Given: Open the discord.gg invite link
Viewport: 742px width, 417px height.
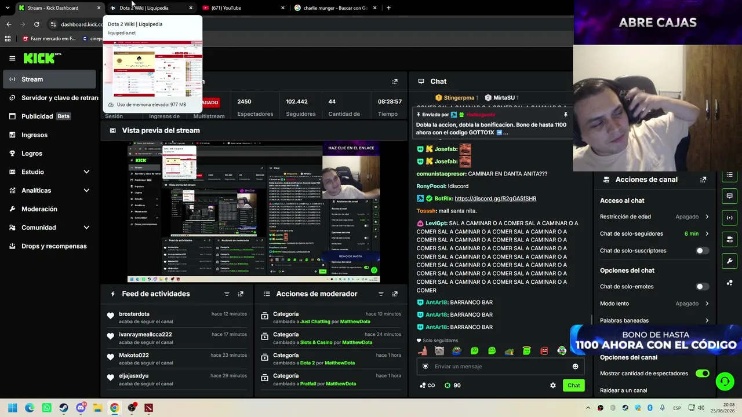Looking at the screenshot, I should (x=495, y=199).
